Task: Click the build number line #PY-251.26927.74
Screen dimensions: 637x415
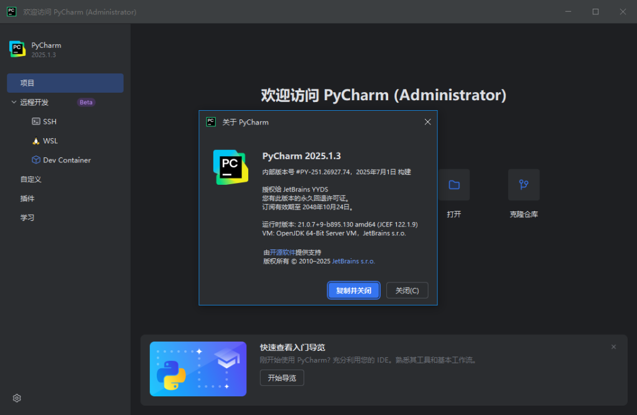Action: (337, 172)
